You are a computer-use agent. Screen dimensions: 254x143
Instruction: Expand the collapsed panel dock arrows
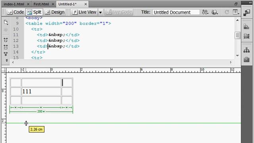[250, 3]
